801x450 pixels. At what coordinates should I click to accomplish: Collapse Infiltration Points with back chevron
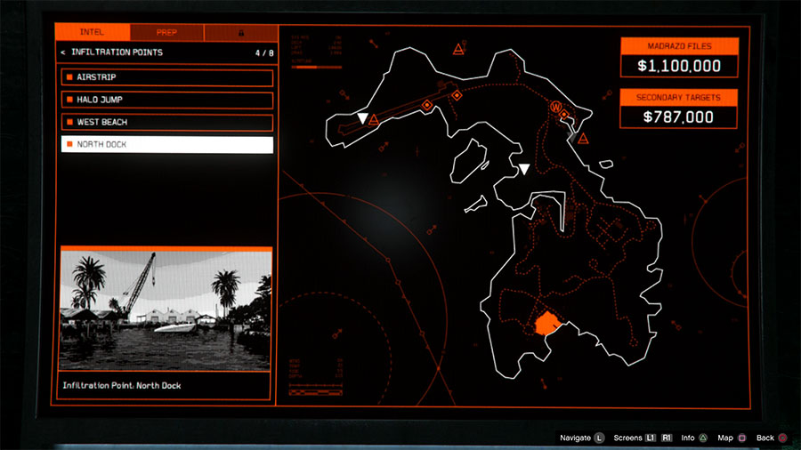click(x=62, y=53)
